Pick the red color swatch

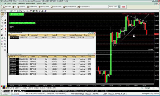pos(2,86)
